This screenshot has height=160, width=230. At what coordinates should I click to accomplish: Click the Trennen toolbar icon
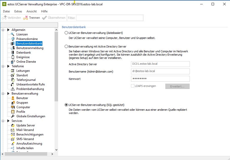(25, 18)
